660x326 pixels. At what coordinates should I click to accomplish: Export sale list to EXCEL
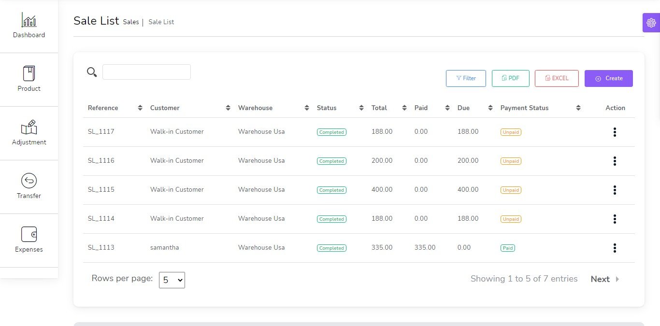click(x=557, y=78)
